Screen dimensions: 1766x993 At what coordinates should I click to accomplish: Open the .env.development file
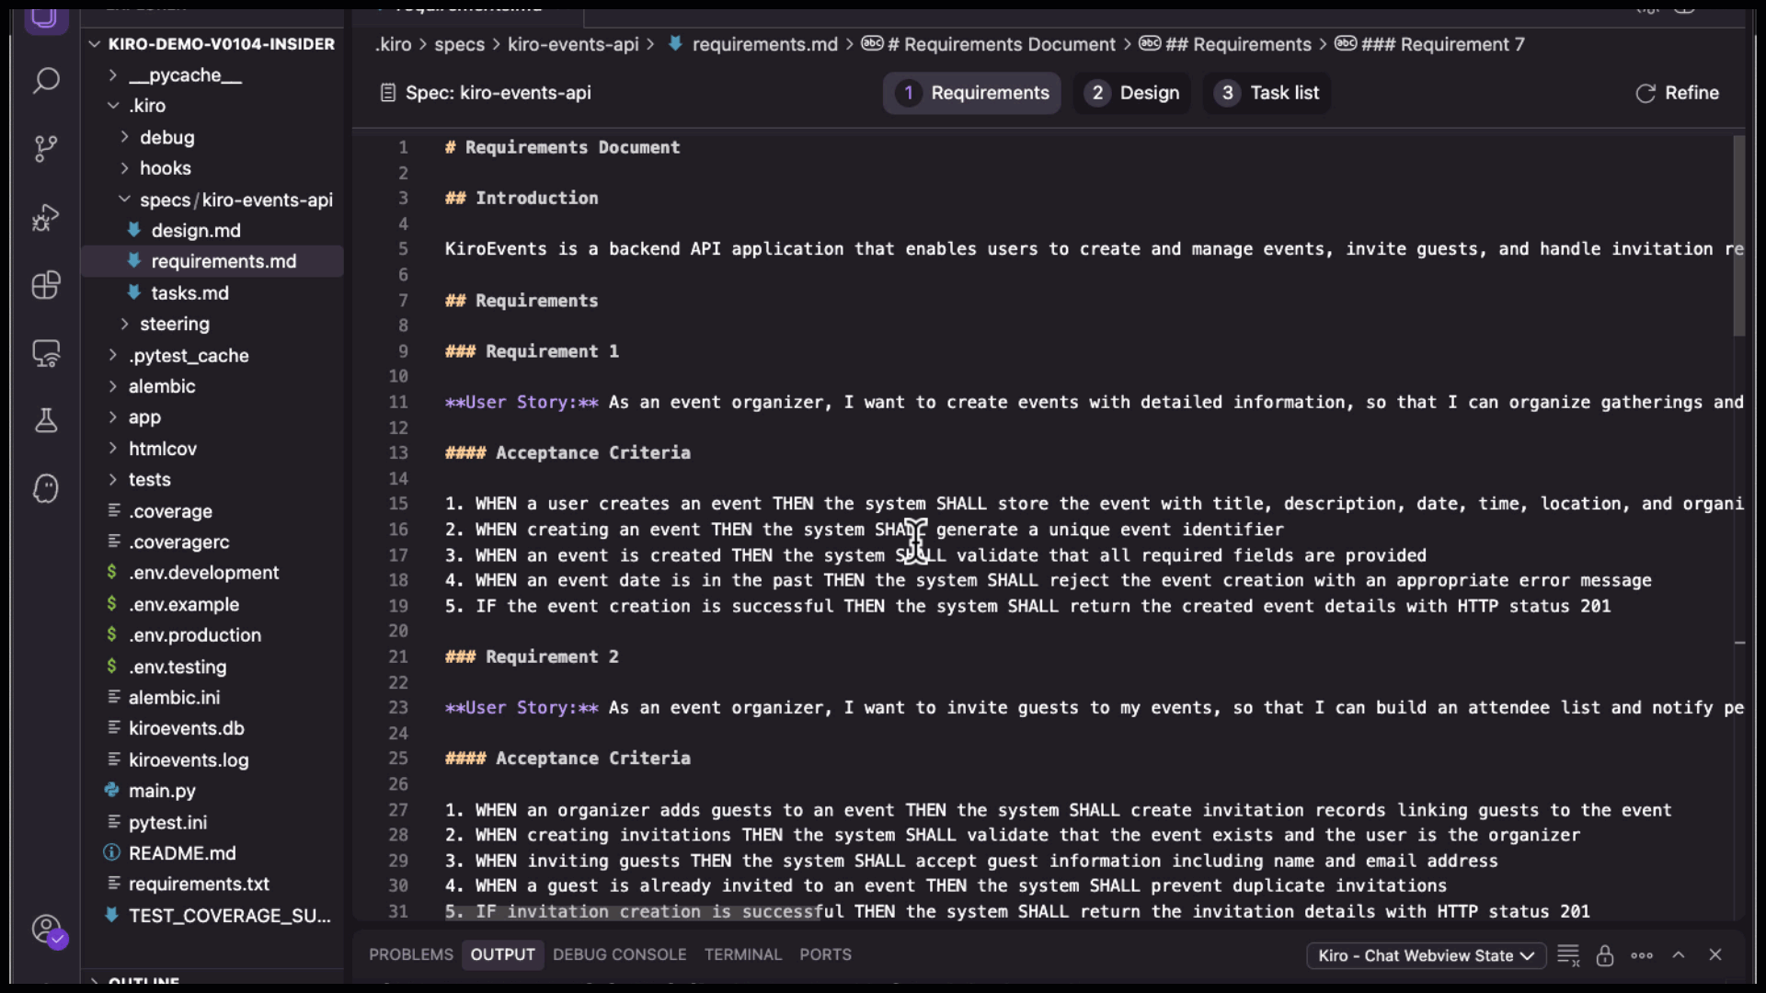point(212,573)
